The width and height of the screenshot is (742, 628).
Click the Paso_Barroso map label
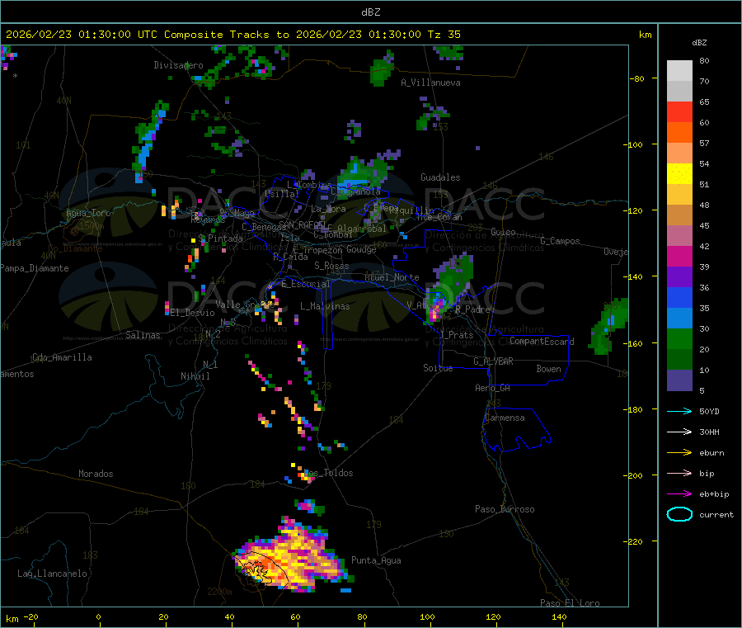click(x=505, y=509)
